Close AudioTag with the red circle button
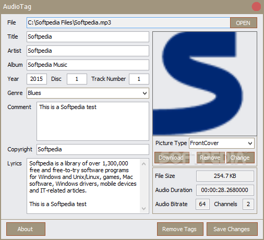 click(256, 7)
